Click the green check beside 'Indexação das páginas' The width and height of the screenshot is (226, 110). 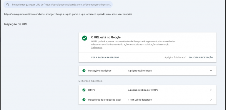(x=84, y=71)
